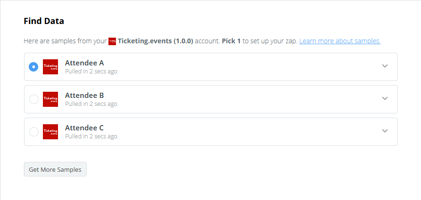Select the Attendee A radio button
The height and width of the screenshot is (200, 421).
pos(33,67)
